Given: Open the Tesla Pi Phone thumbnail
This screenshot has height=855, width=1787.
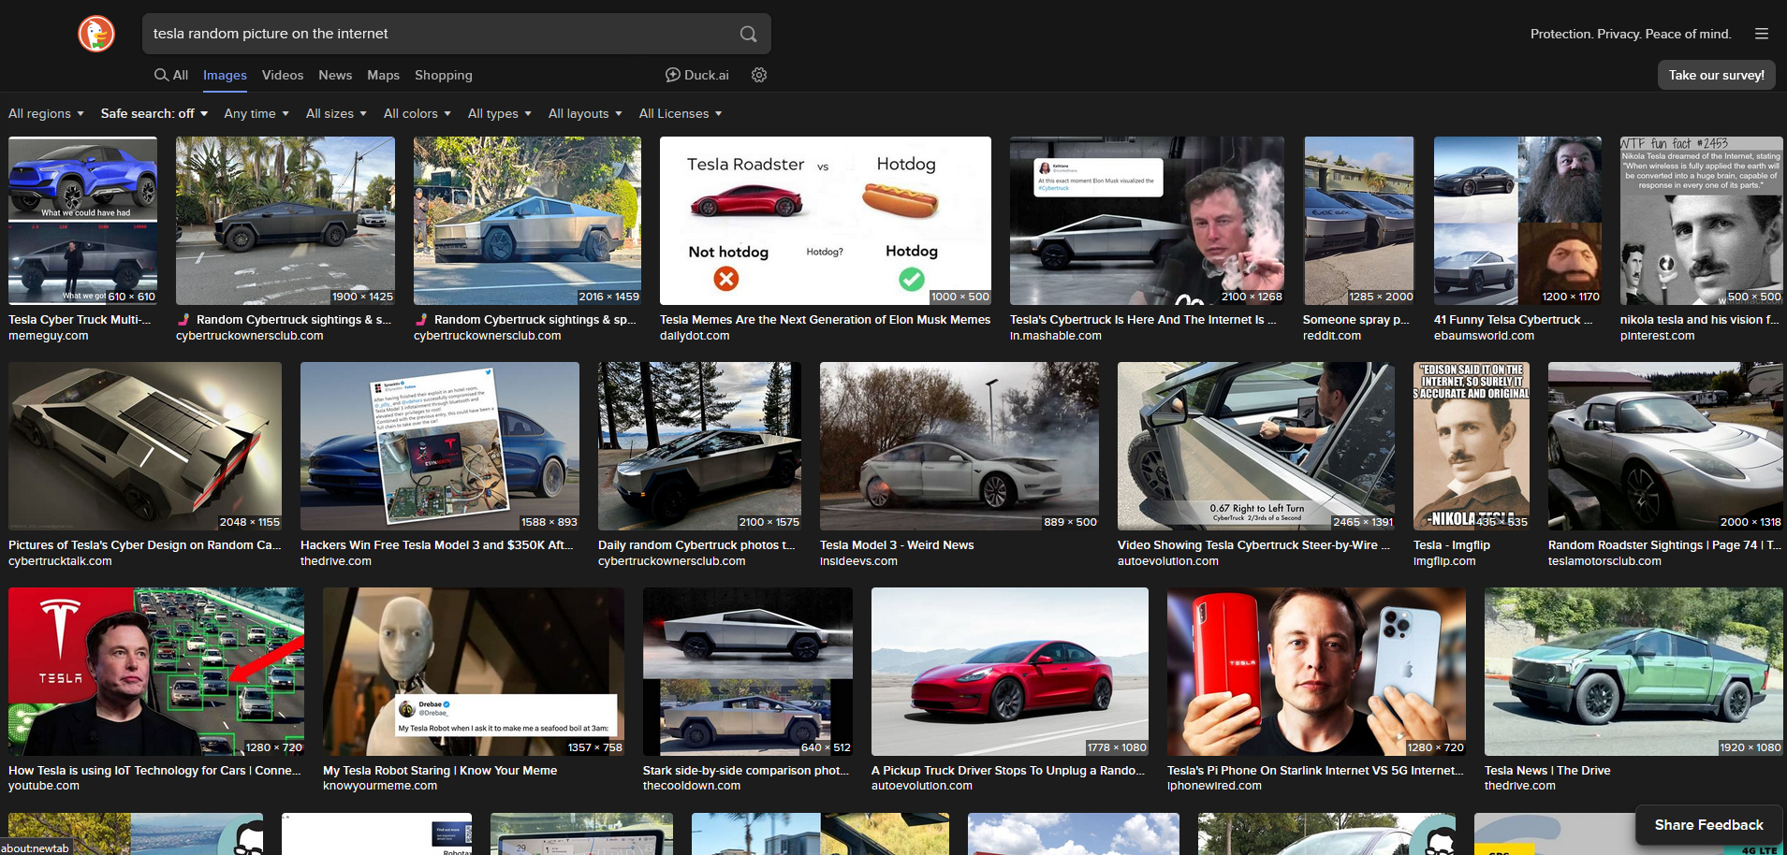Looking at the screenshot, I should click(x=1316, y=672).
